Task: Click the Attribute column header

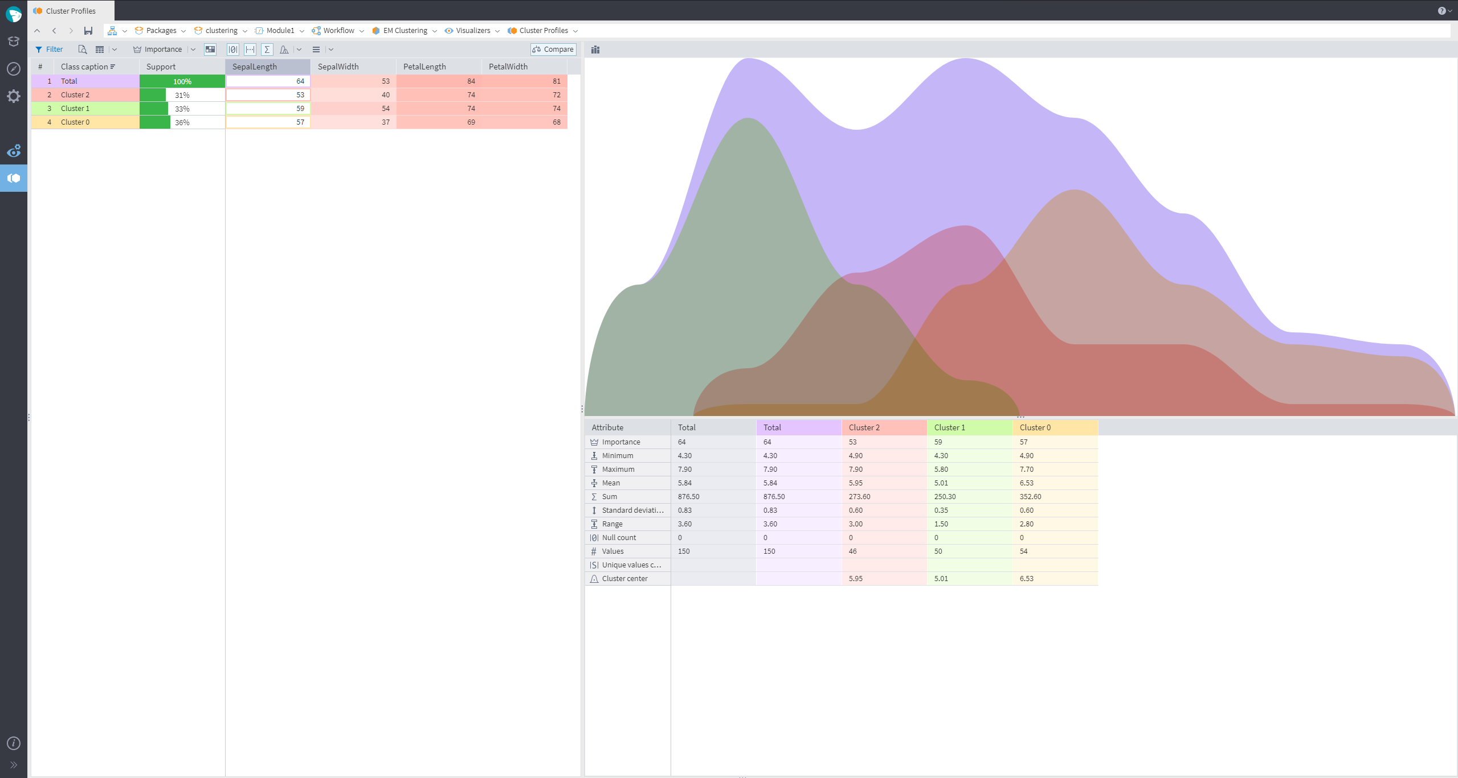Action: (628, 427)
